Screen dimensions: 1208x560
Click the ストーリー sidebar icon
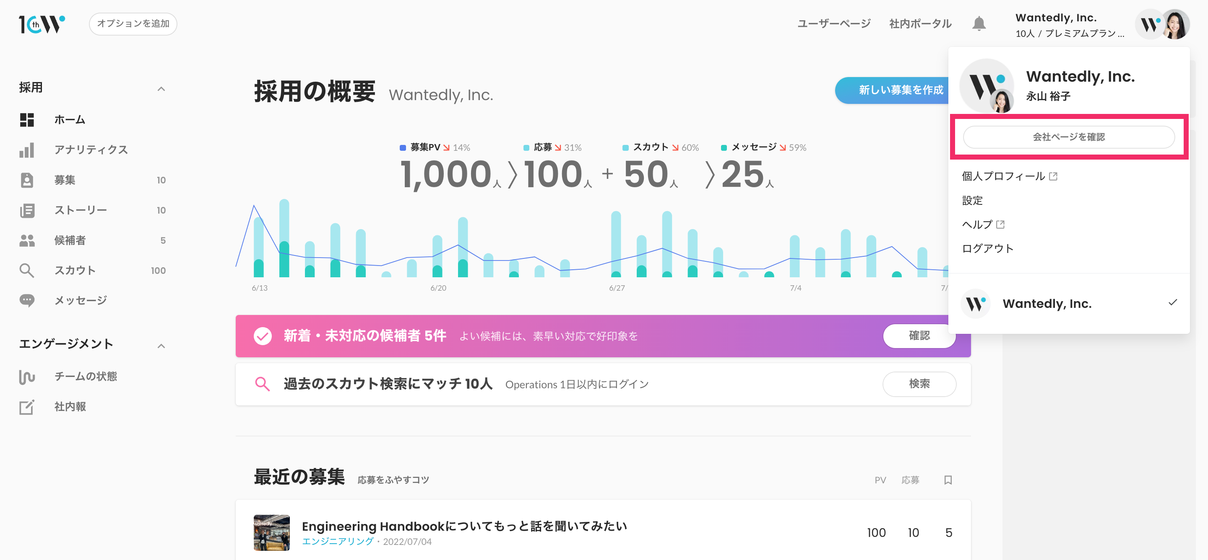click(x=27, y=210)
